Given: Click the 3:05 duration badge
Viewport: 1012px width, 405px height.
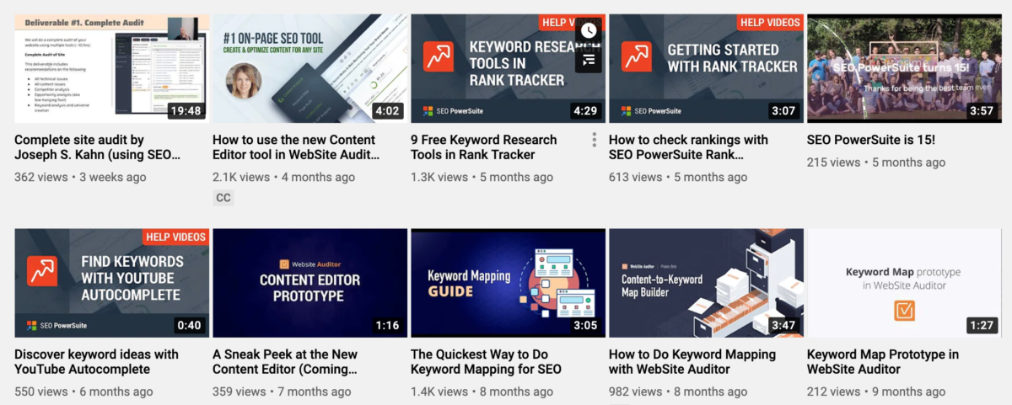Looking at the screenshot, I should (x=585, y=325).
